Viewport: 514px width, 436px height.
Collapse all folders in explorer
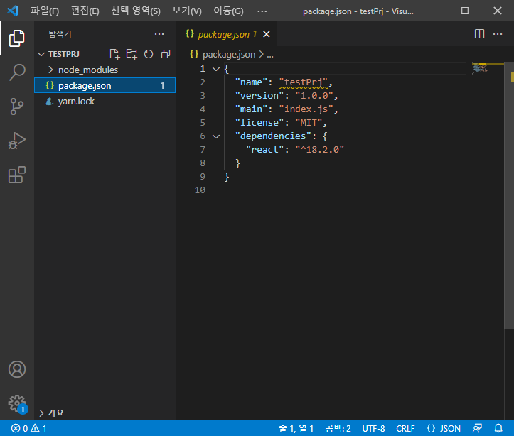[166, 54]
